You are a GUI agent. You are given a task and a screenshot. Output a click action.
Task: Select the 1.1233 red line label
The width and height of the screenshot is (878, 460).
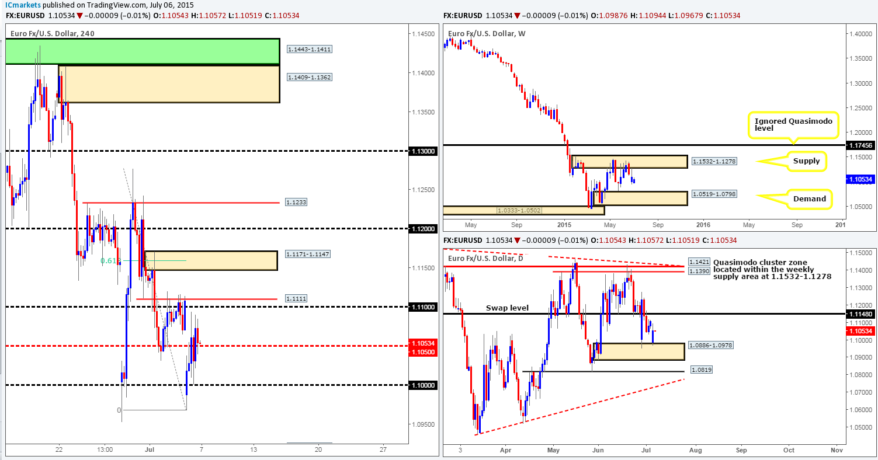[297, 202]
